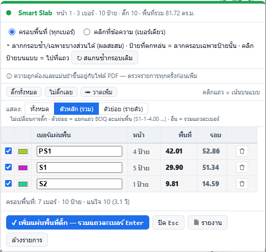Click the perimeter value 51.34
The height and width of the screenshot is (252, 266).
pos(210,167)
